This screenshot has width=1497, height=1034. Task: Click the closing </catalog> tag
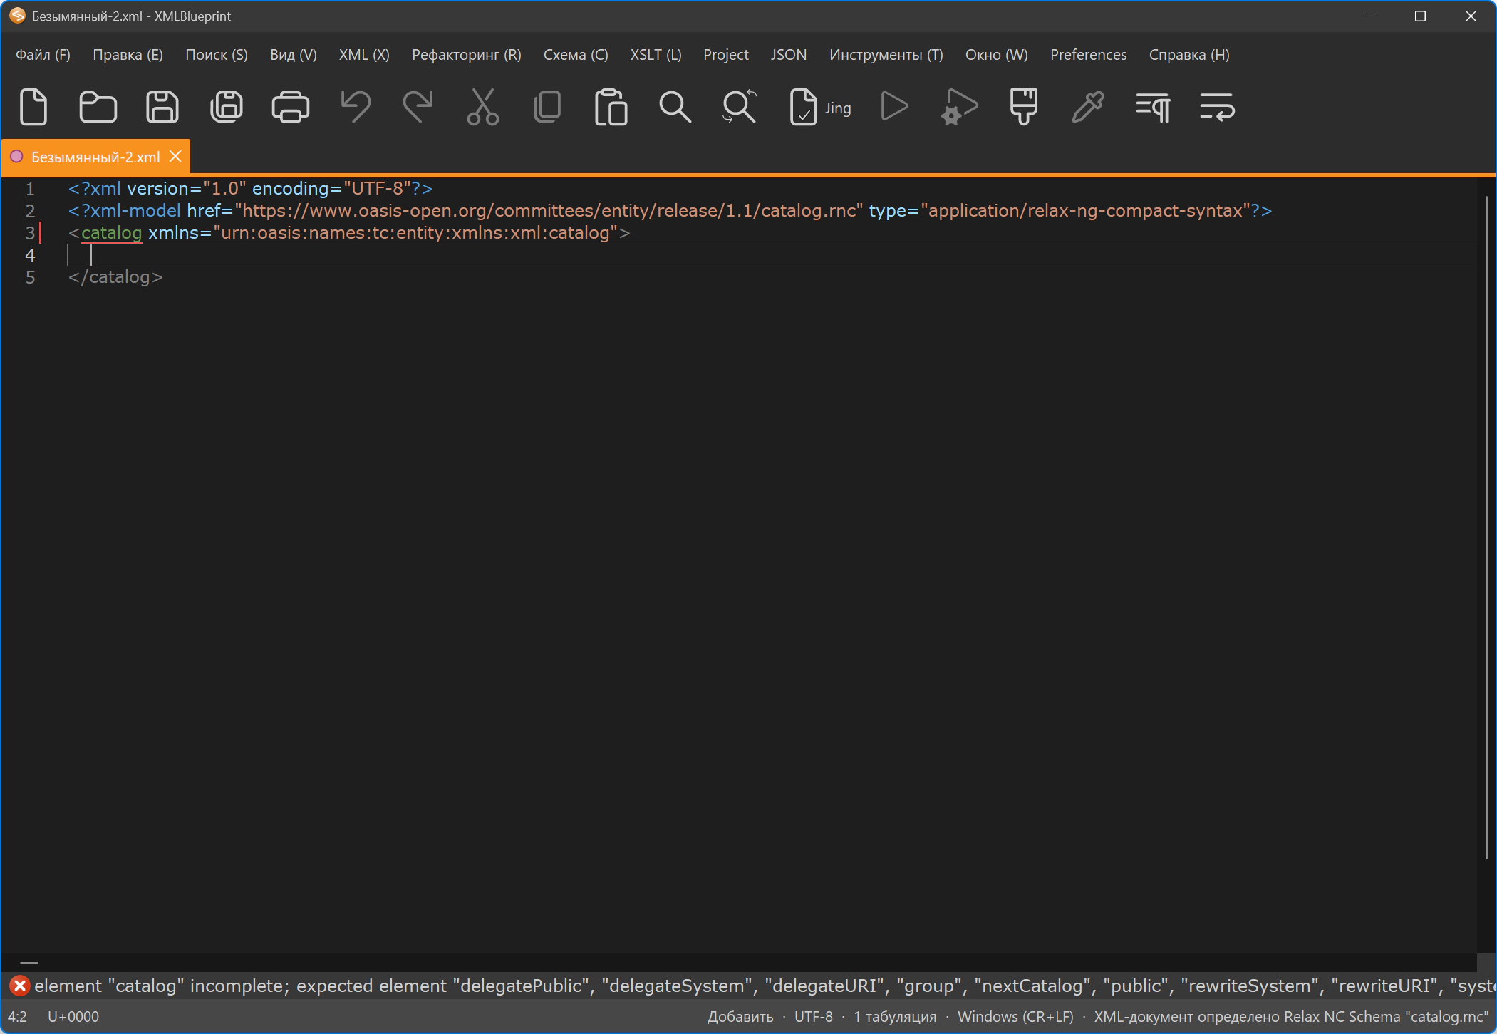tap(115, 277)
